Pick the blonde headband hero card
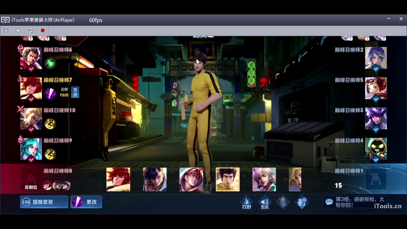This screenshot has width=407, height=229. pyautogui.click(x=295, y=179)
